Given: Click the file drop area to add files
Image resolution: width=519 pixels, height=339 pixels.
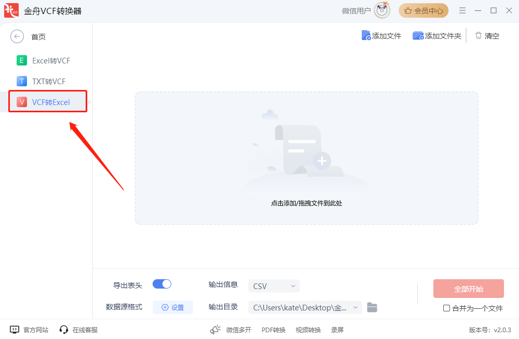Looking at the screenshot, I should click(306, 158).
